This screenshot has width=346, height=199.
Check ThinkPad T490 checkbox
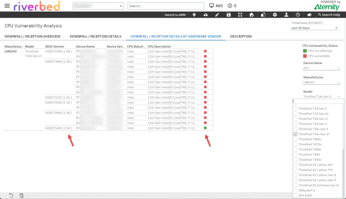[x=295, y=155]
